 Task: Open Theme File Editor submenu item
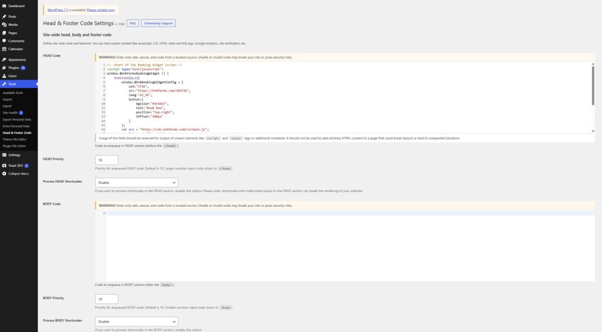[x=15, y=139]
